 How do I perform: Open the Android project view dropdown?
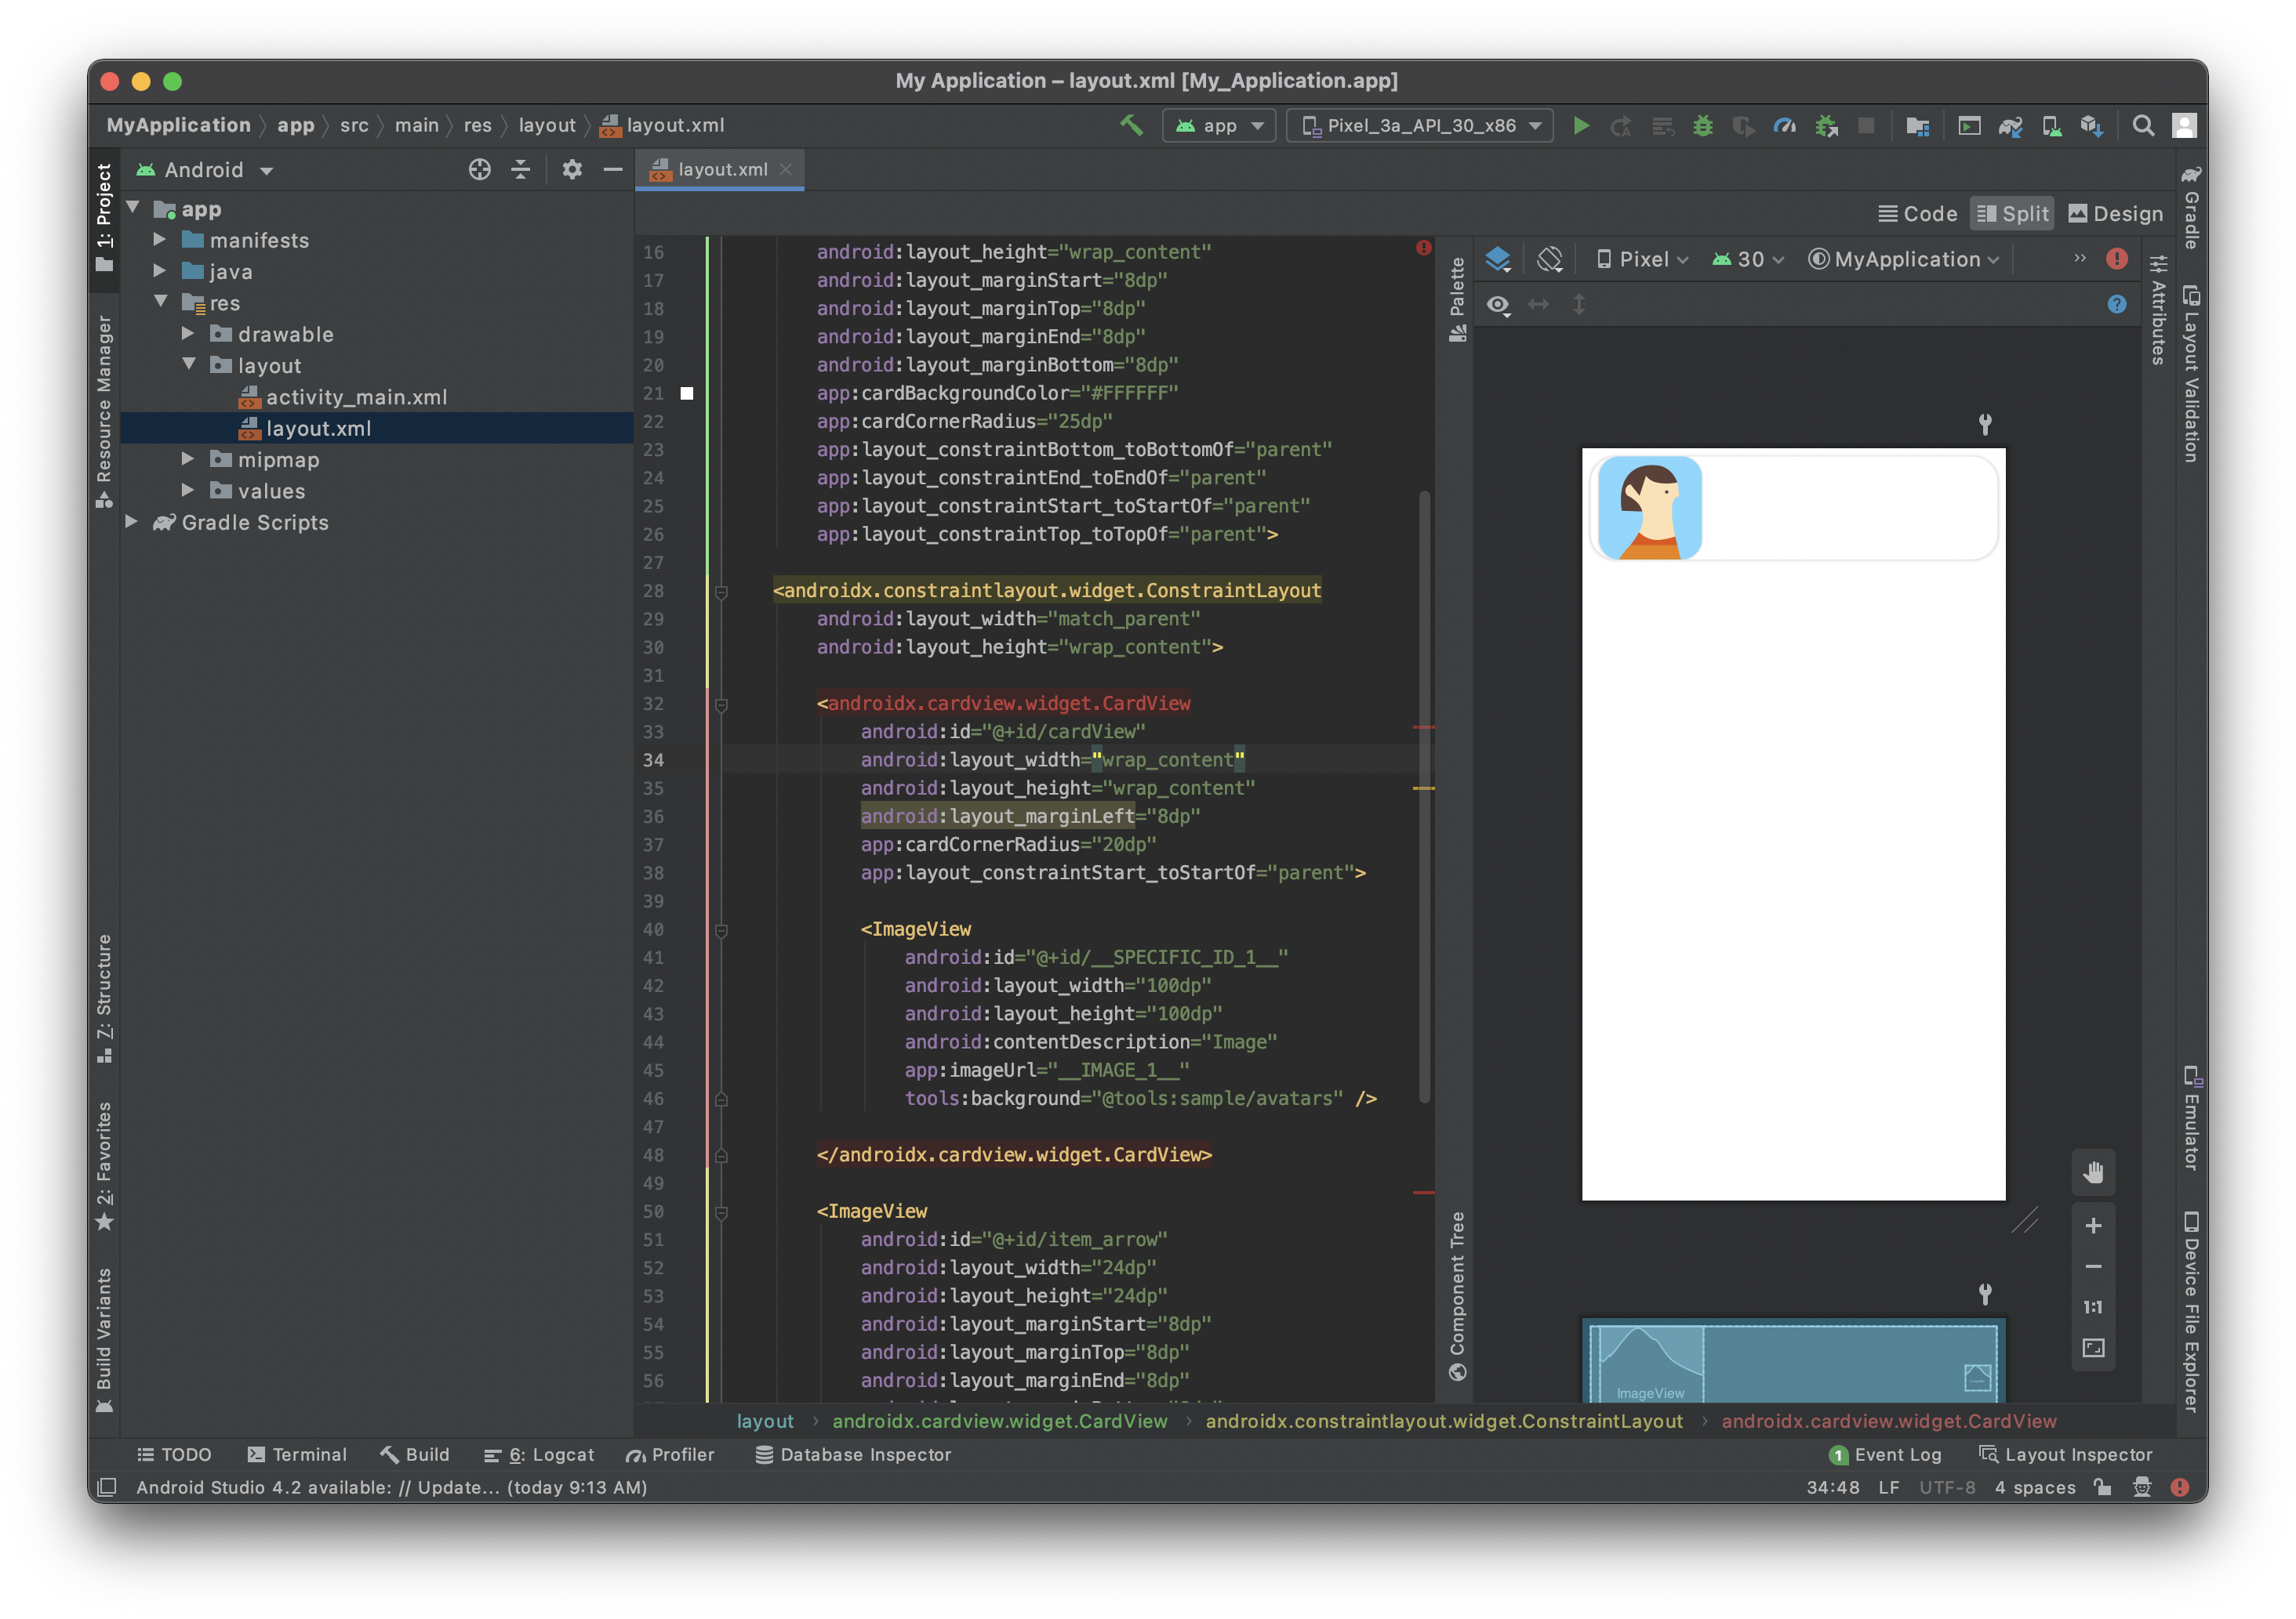(205, 170)
